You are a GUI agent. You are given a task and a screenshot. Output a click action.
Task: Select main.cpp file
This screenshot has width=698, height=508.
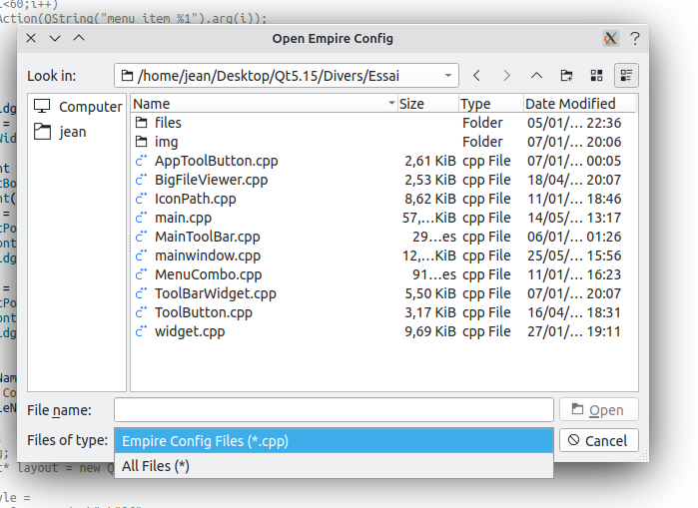tap(183, 218)
